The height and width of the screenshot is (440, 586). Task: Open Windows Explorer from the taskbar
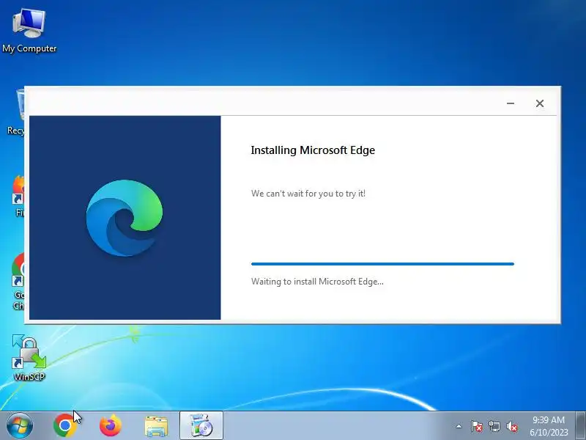[156, 426]
